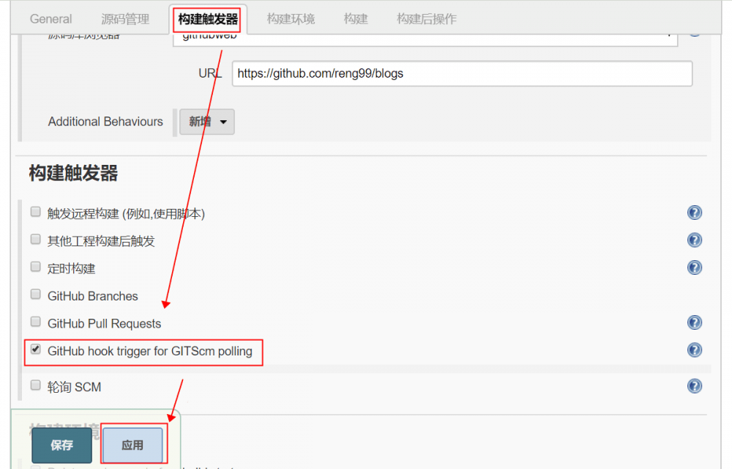This screenshot has width=732, height=469.
Task: Check the GitHub Branches trigger option
Action: pos(35,293)
